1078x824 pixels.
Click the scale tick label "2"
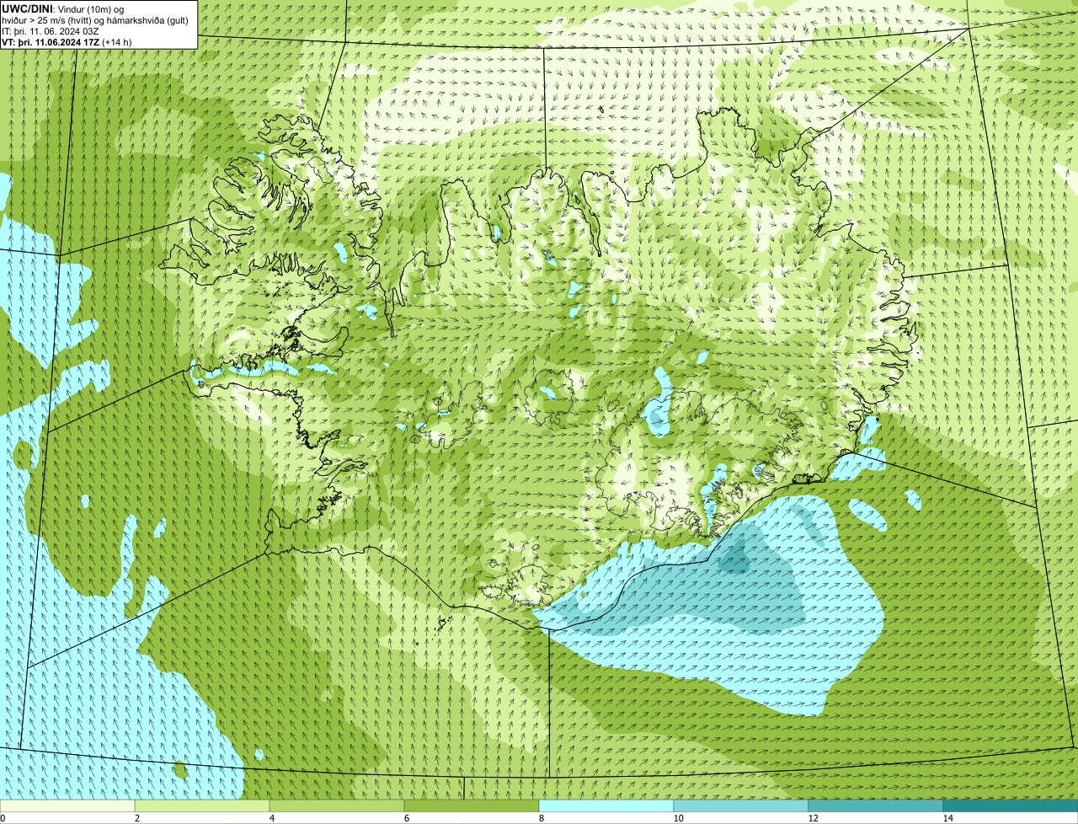tap(136, 818)
